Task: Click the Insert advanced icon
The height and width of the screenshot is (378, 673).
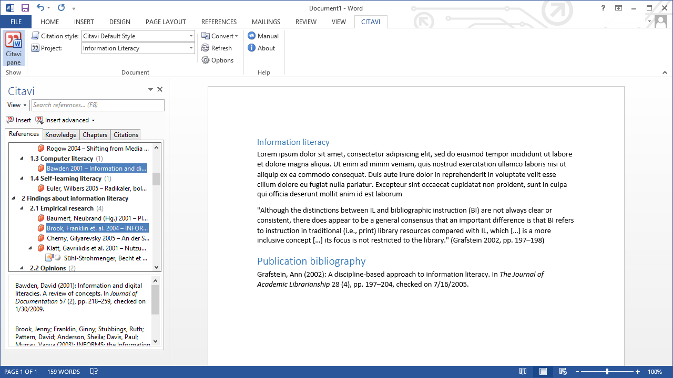Action: pos(39,120)
